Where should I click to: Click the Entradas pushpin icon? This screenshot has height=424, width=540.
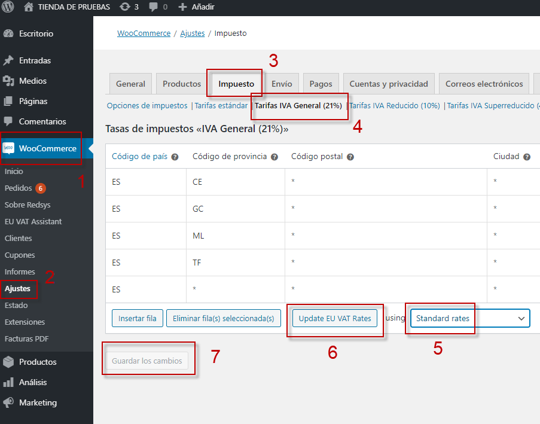pyautogui.click(x=8, y=60)
